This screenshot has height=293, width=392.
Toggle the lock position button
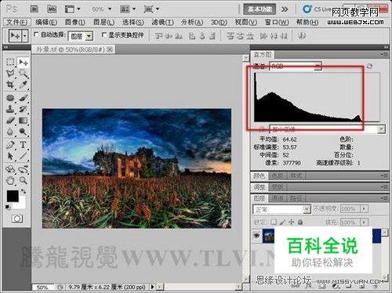coord(291,222)
